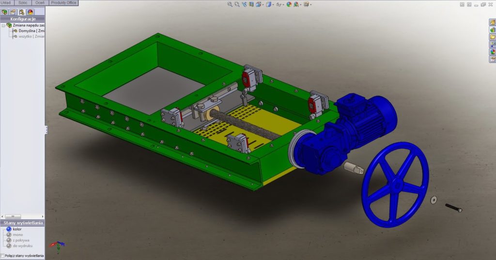Open the Custom Properties task pane tab

pyautogui.click(x=493, y=59)
